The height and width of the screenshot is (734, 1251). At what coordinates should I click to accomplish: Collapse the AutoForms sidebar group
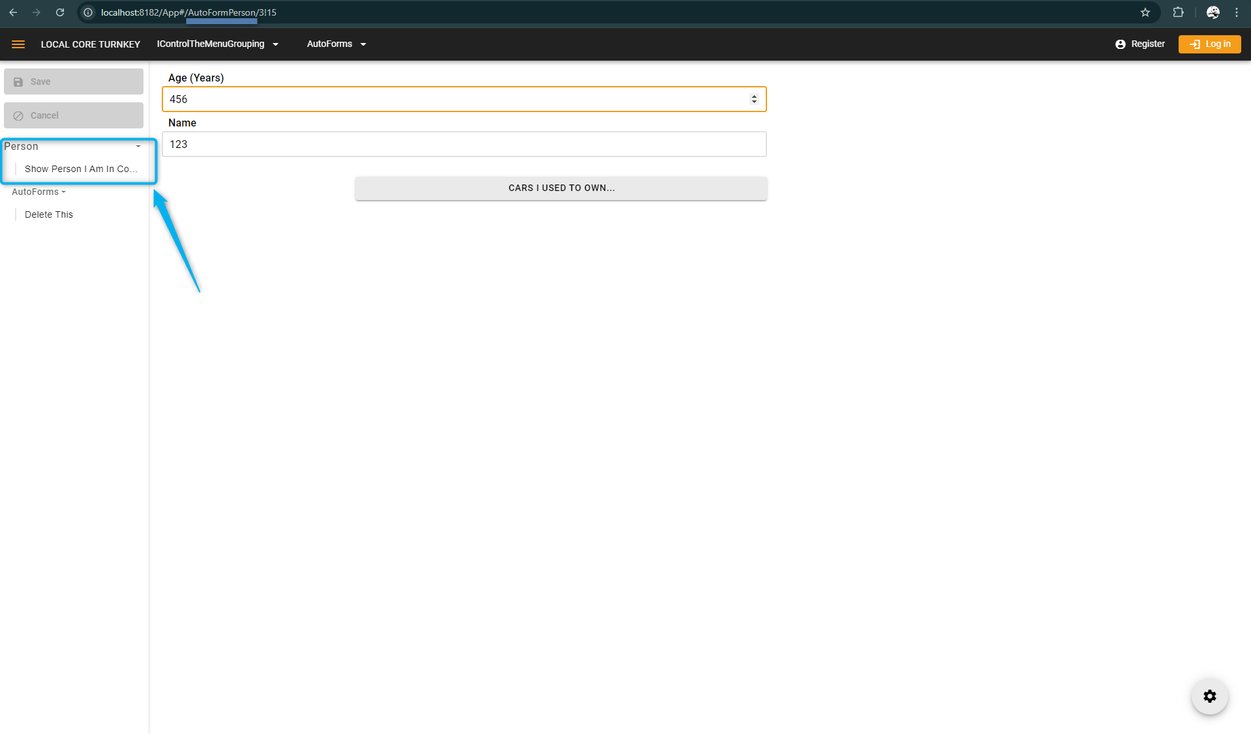[39, 192]
